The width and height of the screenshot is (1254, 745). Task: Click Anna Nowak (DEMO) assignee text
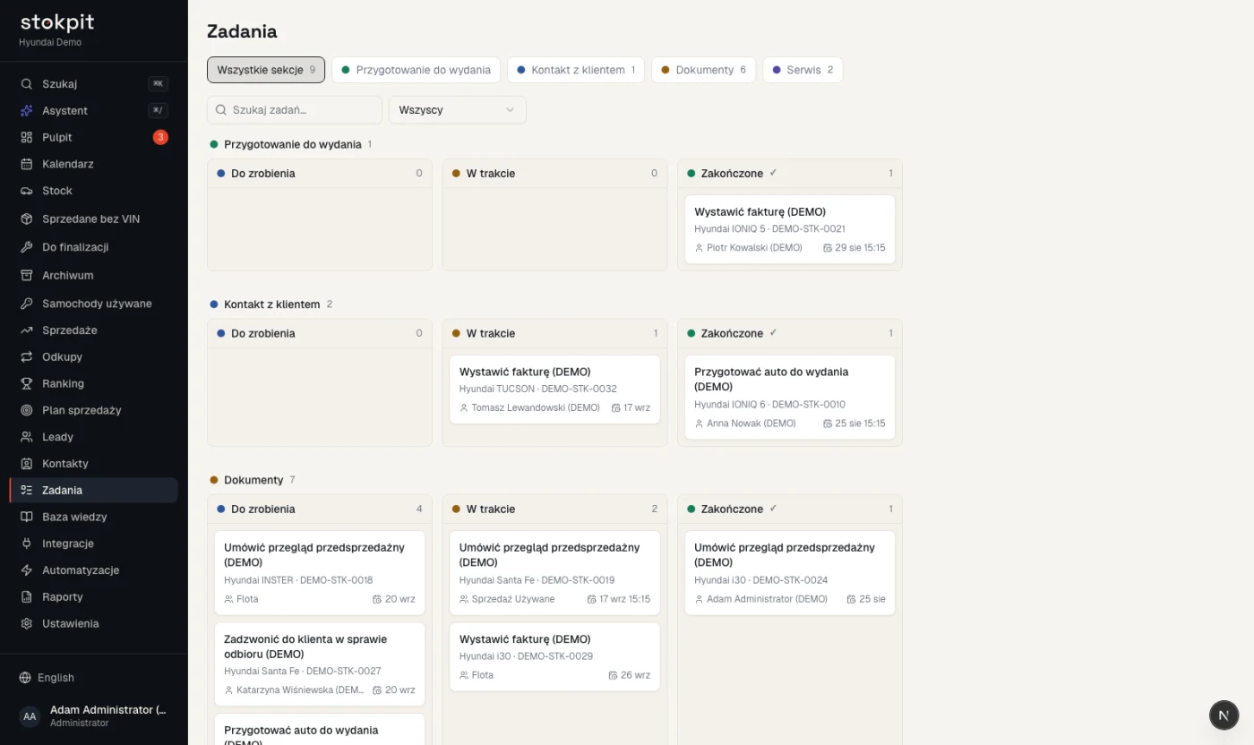(x=751, y=424)
